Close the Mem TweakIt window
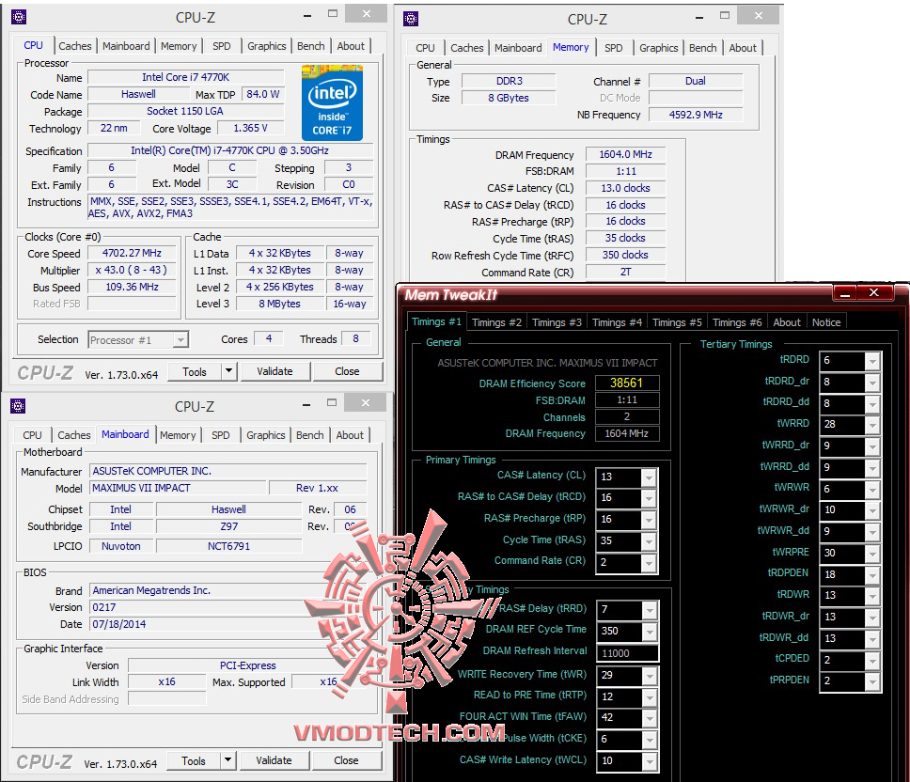910x782 pixels. pos(874,293)
